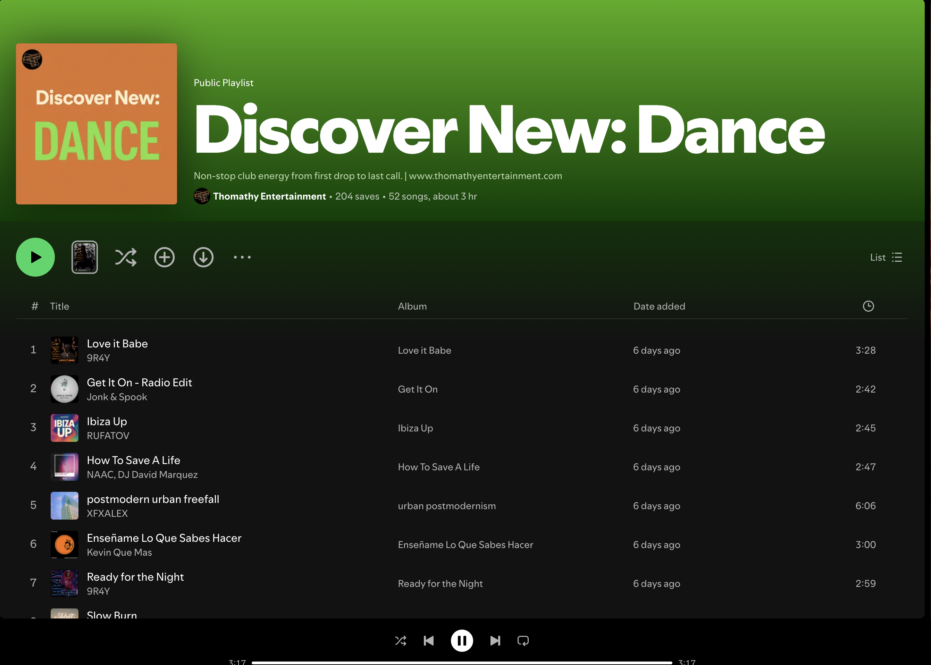Add playlist to library with plus icon
Image resolution: width=931 pixels, height=665 pixels.
pyautogui.click(x=164, y=257)
